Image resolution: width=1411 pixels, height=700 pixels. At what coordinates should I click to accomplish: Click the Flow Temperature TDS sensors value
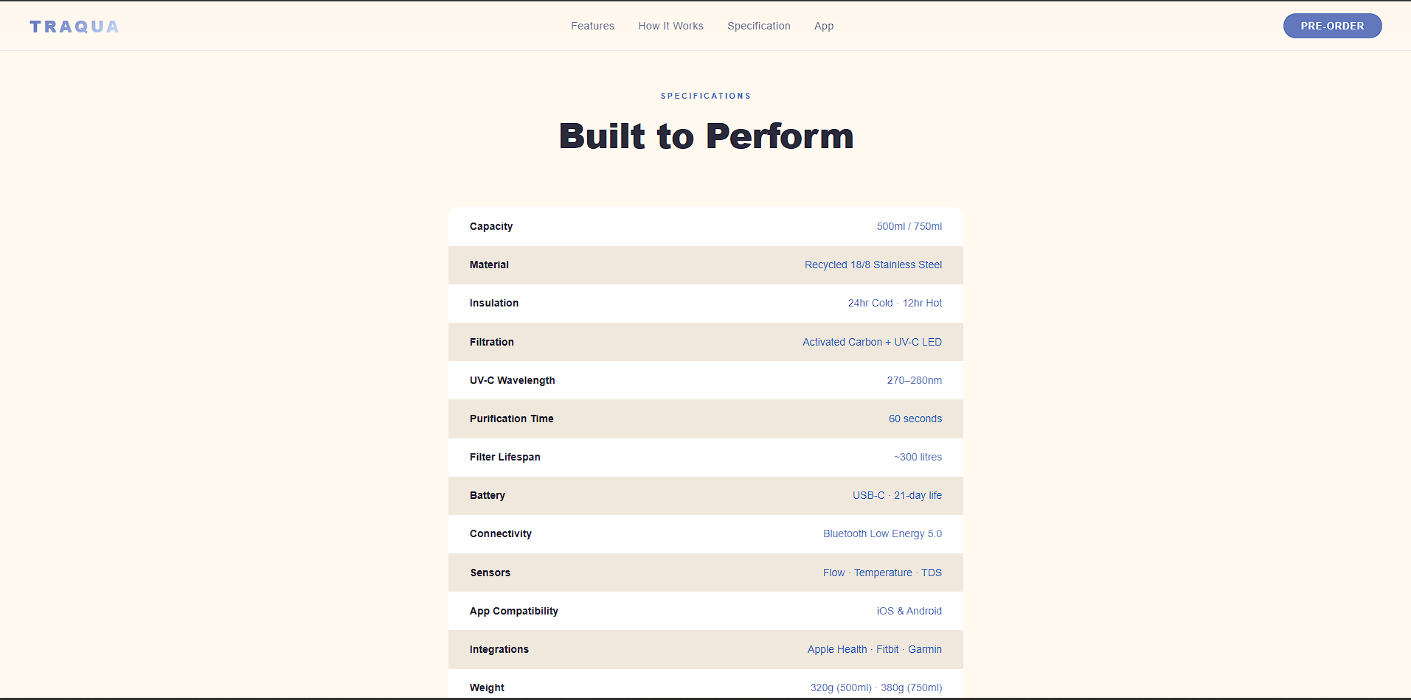click(882, 573)
